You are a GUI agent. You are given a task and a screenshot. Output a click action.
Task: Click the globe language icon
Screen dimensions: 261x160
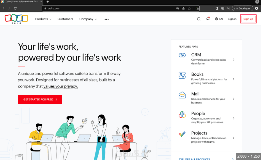[x=216, y=19]
